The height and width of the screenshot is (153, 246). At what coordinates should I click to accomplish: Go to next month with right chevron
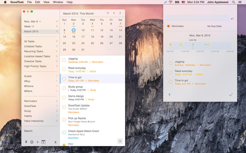(120, 13)
